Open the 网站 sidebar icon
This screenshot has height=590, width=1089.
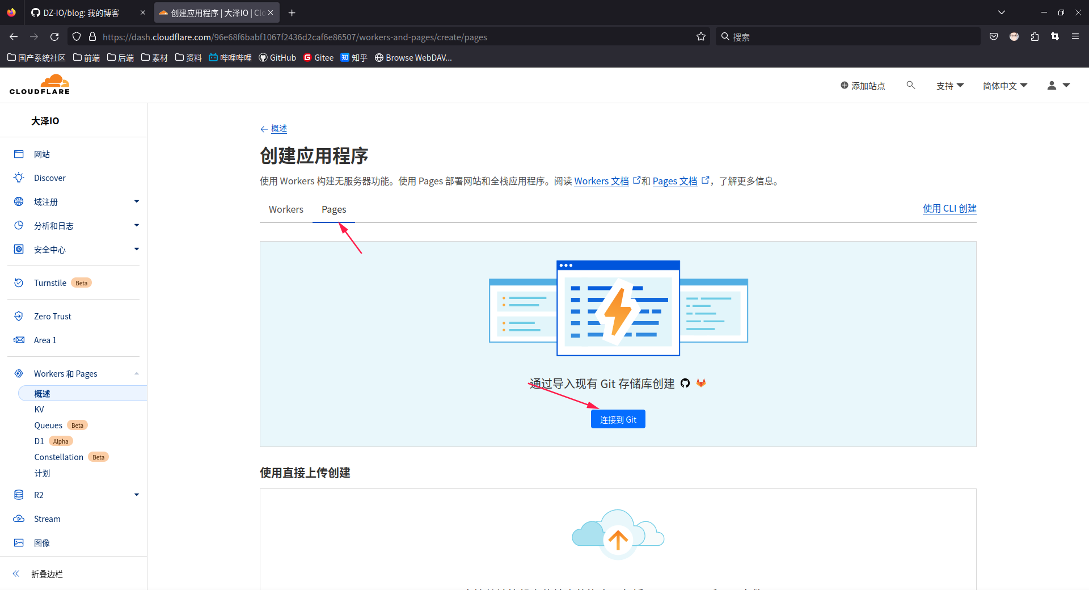click(19, 154)
